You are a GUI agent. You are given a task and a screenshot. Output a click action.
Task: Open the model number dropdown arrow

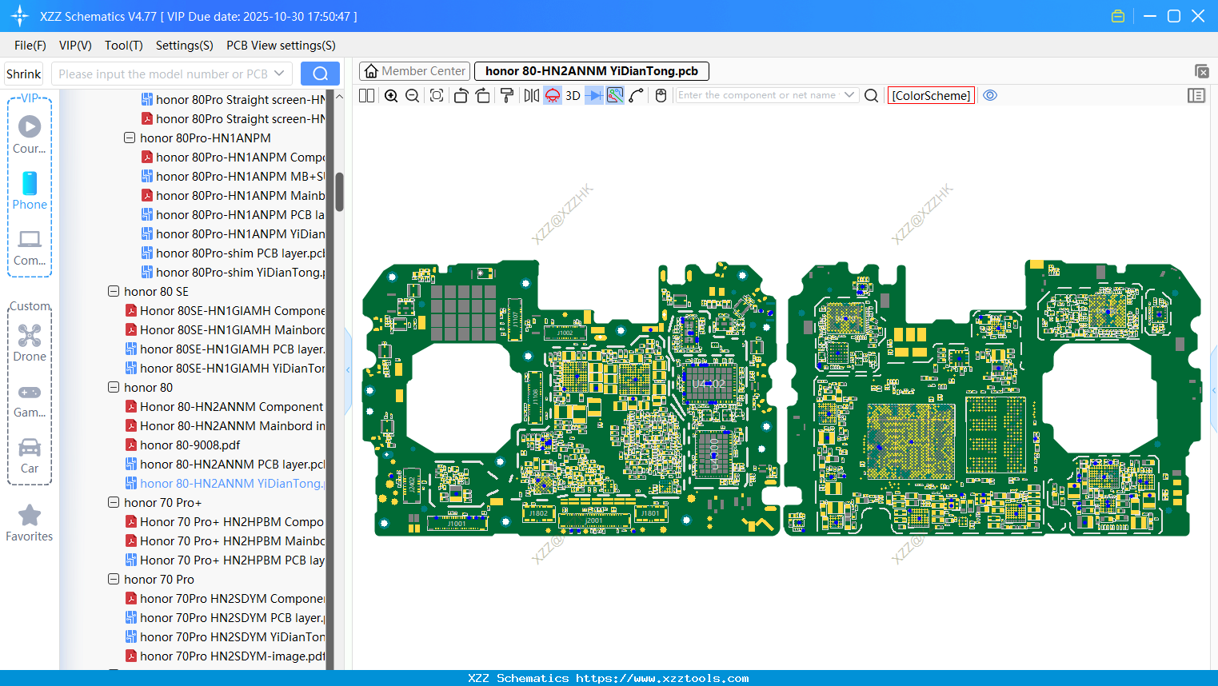[x=279, y=74]
